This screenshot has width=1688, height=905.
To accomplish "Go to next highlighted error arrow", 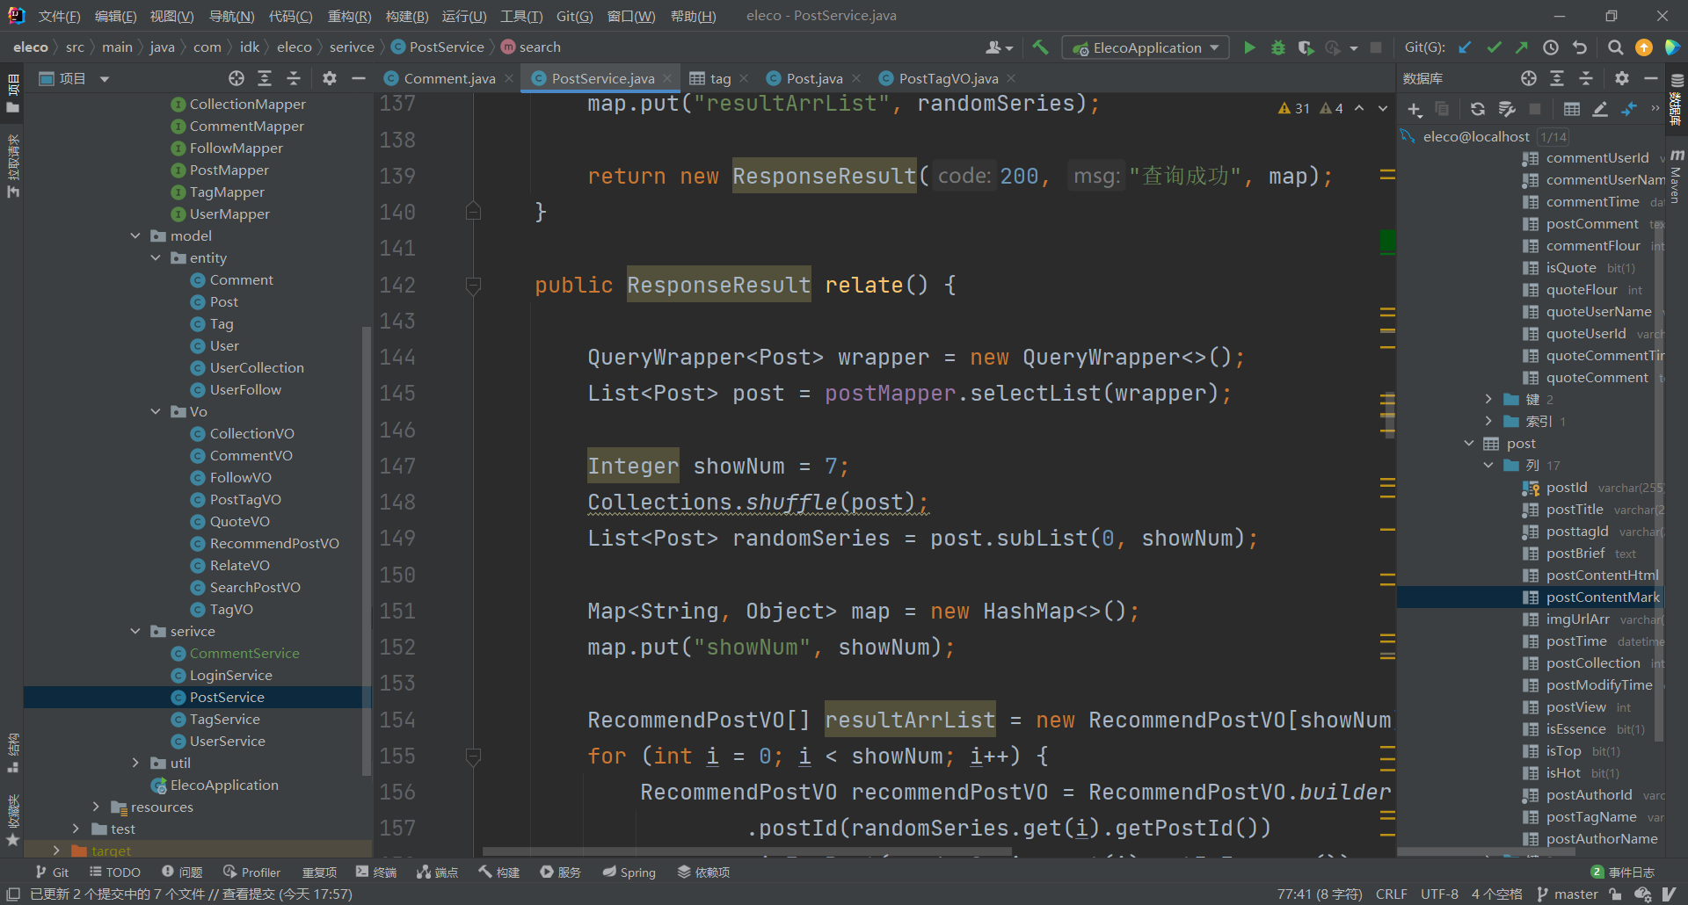I will click(1383, 108).
